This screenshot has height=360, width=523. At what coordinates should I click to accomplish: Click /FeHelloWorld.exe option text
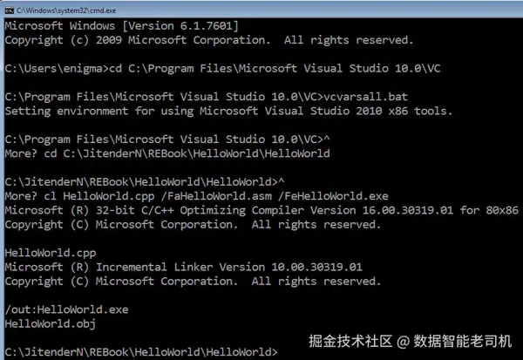[334, 196]
